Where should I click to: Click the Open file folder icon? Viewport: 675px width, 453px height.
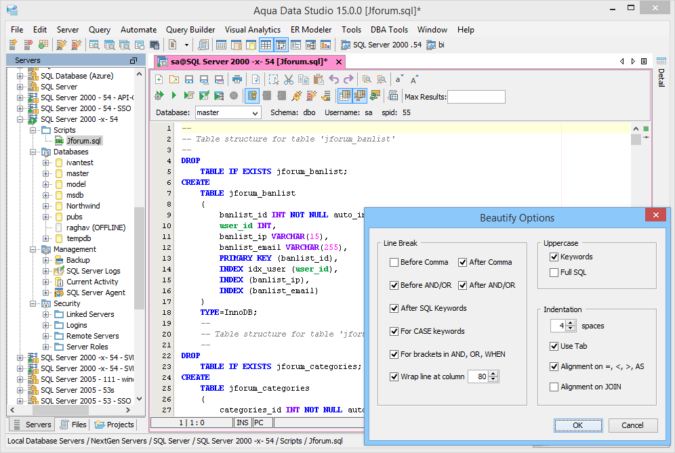pyautogui.click(x=174, y=80)
